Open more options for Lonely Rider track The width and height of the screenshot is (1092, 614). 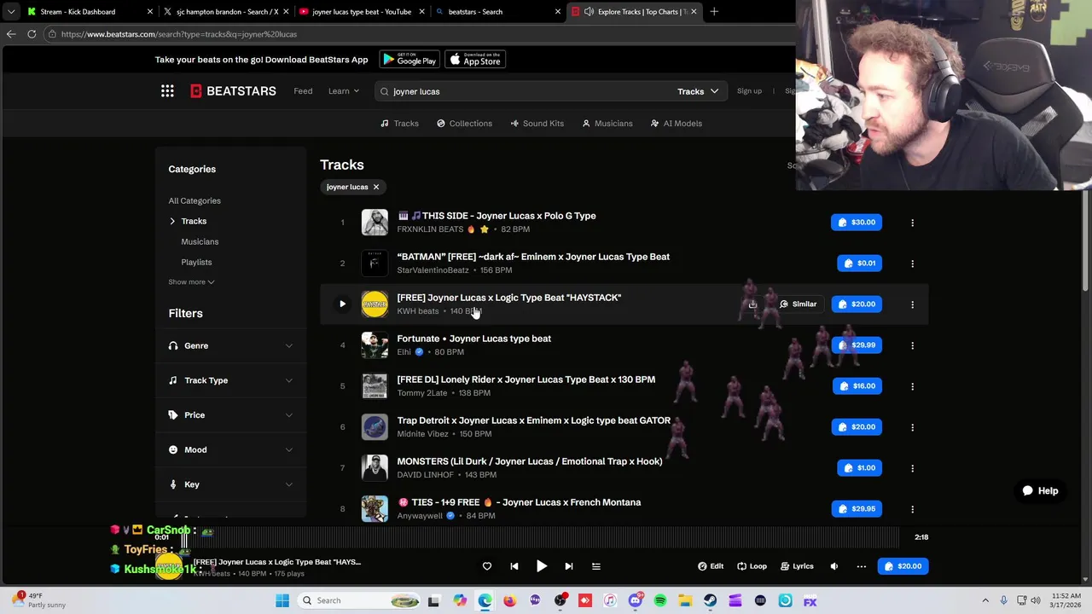pyautogui.click(x=912, y=386)
